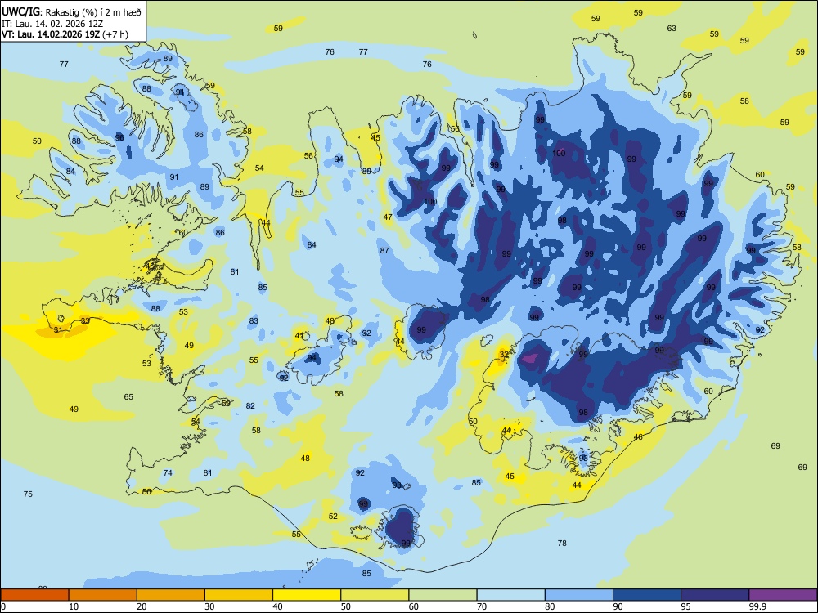Click the '10' legend tick label

coord(74,606)
